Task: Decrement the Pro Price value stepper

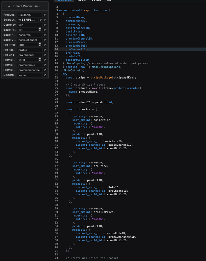Action: click(39, 46)
